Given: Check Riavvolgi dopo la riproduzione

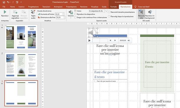Looking at the screenshot, I should [x=109, y=16].
